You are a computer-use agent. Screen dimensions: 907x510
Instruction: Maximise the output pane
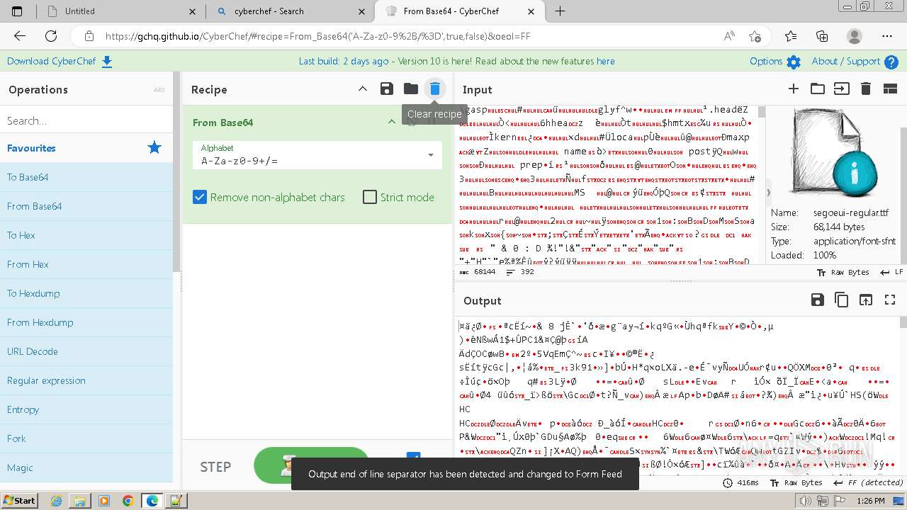point(890,300)
